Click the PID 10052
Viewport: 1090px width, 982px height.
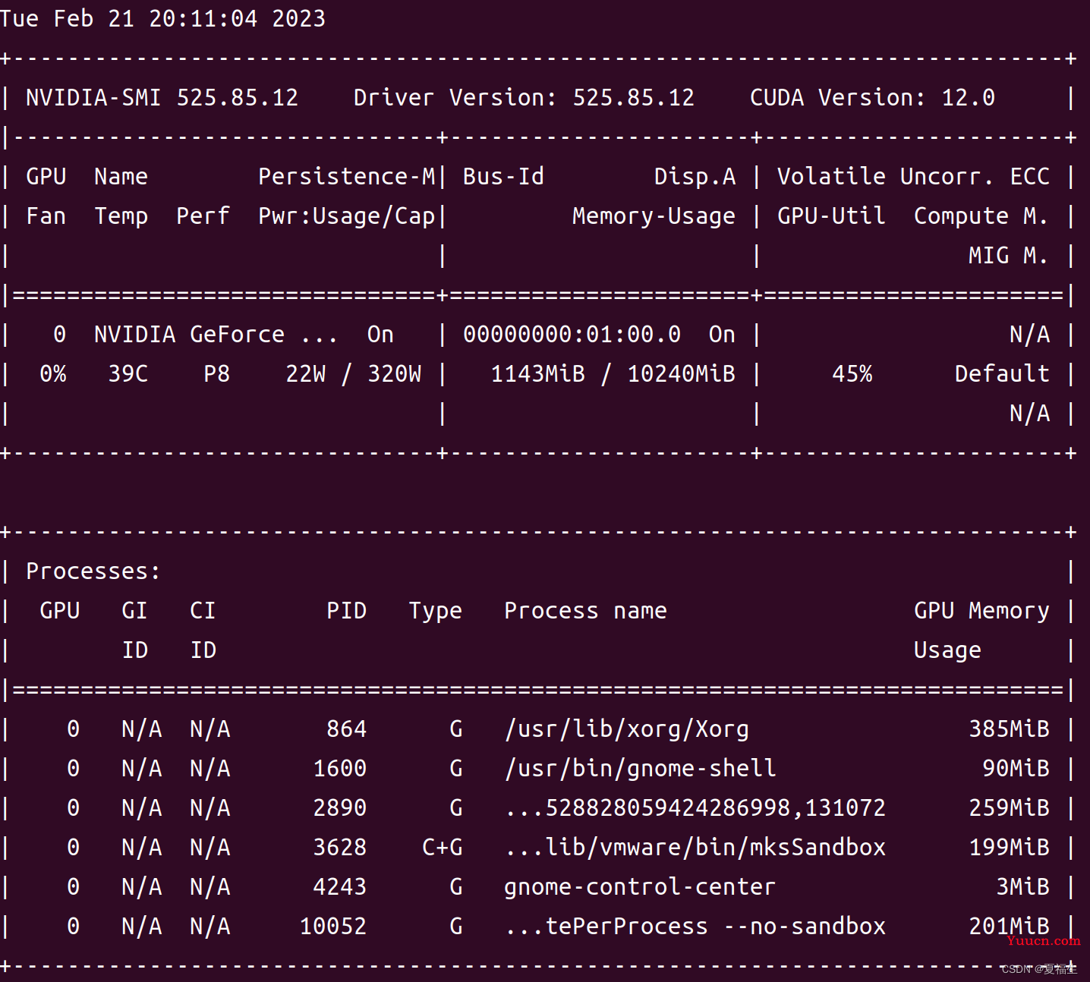332,926
